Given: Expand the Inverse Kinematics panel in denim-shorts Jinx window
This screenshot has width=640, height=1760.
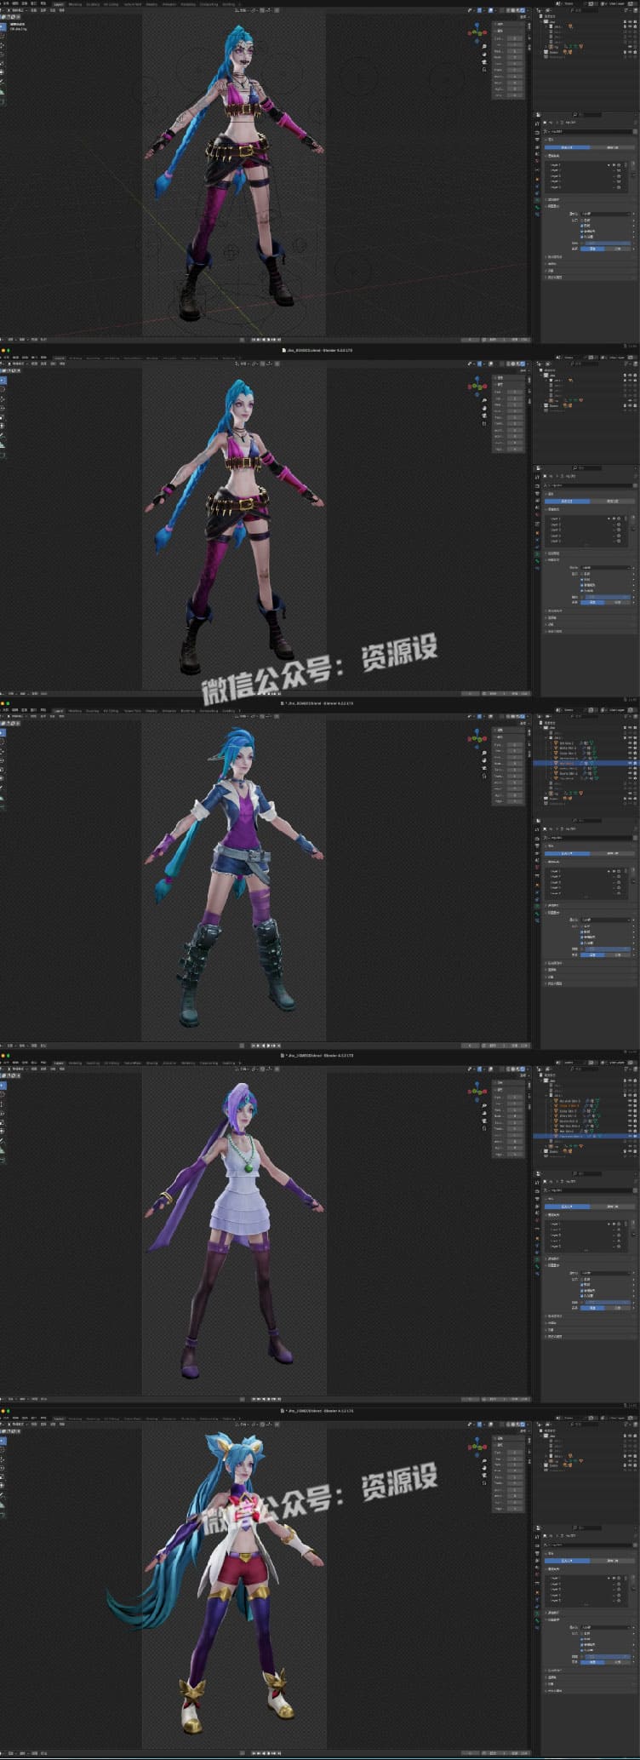Looking at the screenshot, I should [555, 963].
